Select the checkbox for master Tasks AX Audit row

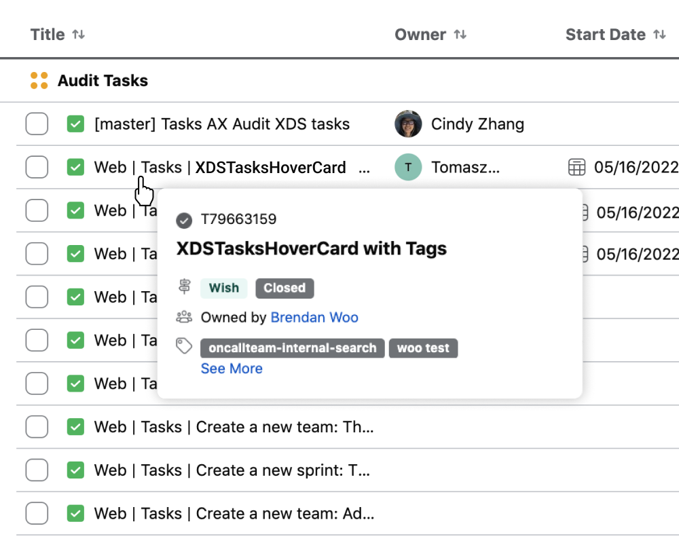pyautogui.click(x=37, y=124)
